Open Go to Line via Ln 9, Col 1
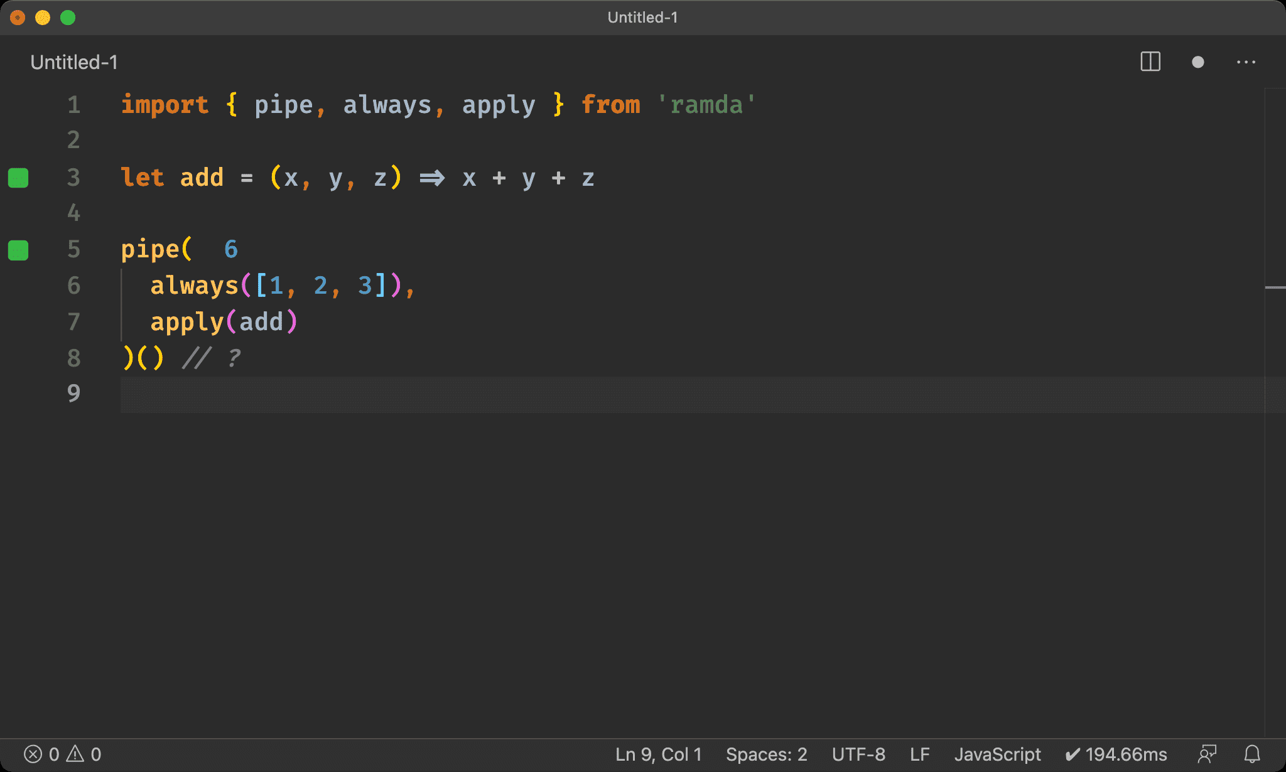The image size is (1286, 772). point(659,754)
